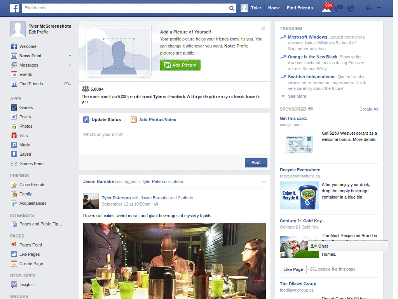
Task: Open the privacy shortcuts lock icon
Action: click(x=368, y=9)
